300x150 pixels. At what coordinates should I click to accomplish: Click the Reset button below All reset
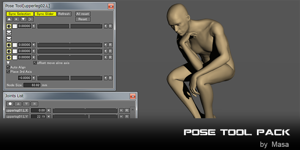83,19
